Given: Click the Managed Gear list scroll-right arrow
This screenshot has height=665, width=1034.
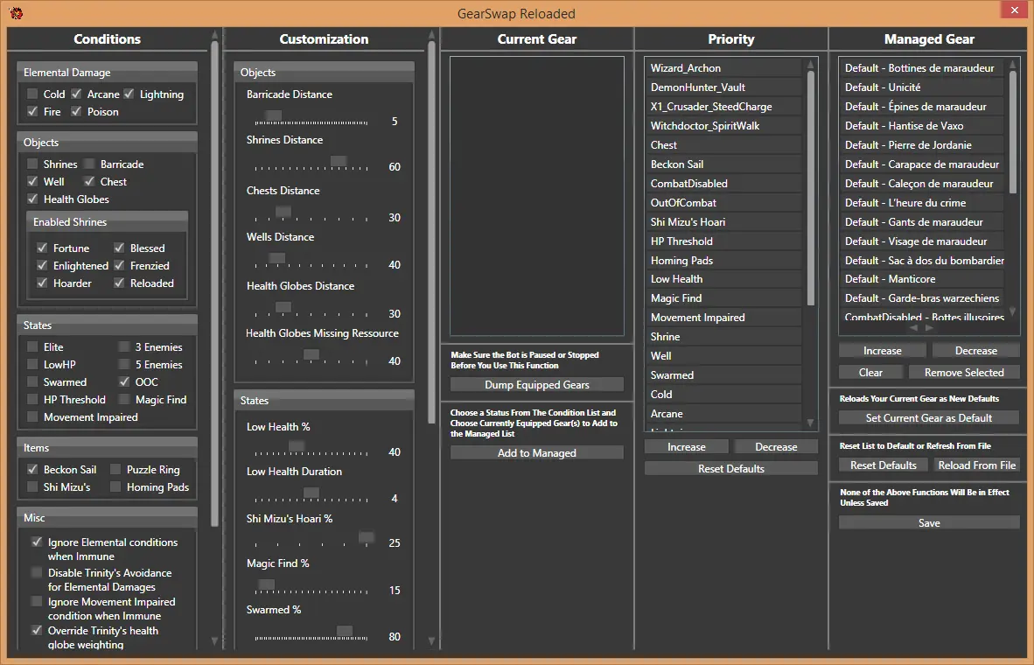Looking at the screenshot, I should click(929, 328).
